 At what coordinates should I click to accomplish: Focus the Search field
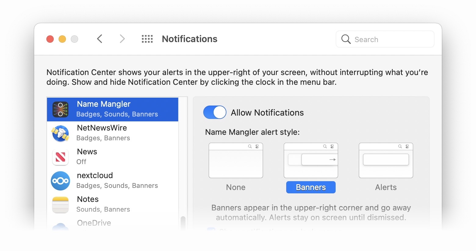[385, 39]
